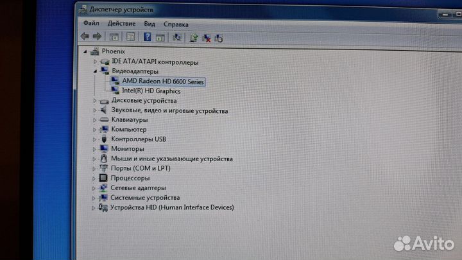Click Show/Hide console tree toolbar icon
The height and width of the screenshot is (260, 462).
(x=114, y=37)
